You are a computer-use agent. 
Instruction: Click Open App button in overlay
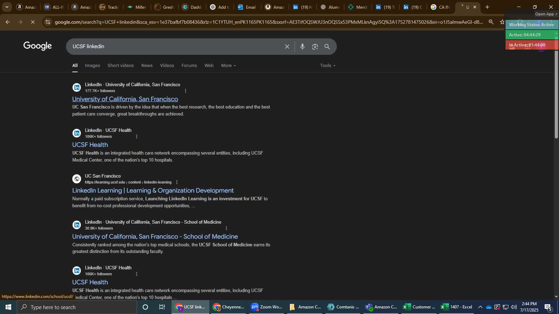[x=546, y=14]
